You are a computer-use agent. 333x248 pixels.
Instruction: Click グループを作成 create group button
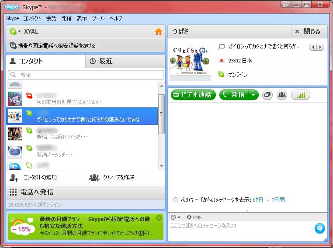(x=125, y=177)
